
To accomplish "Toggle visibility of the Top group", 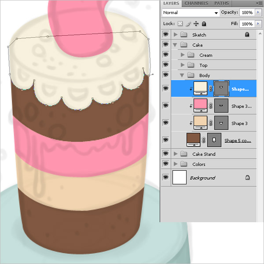I will tap(166, 65).
